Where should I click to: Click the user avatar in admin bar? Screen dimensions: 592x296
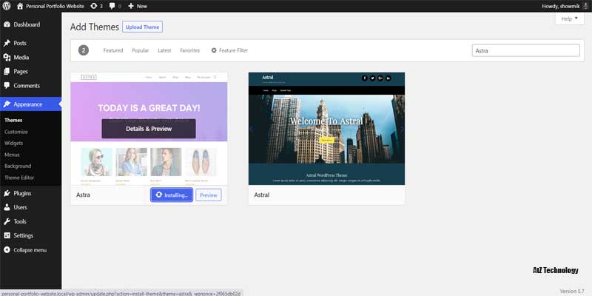click(x=585, y=6)
